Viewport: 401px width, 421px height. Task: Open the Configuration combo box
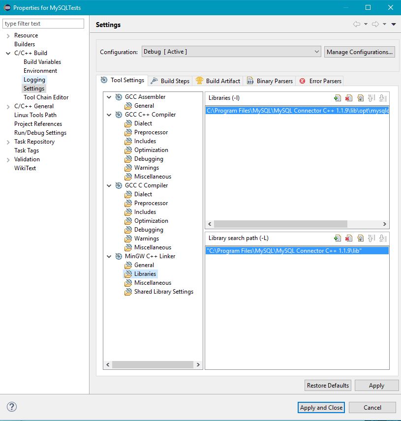tap(231, 52)
